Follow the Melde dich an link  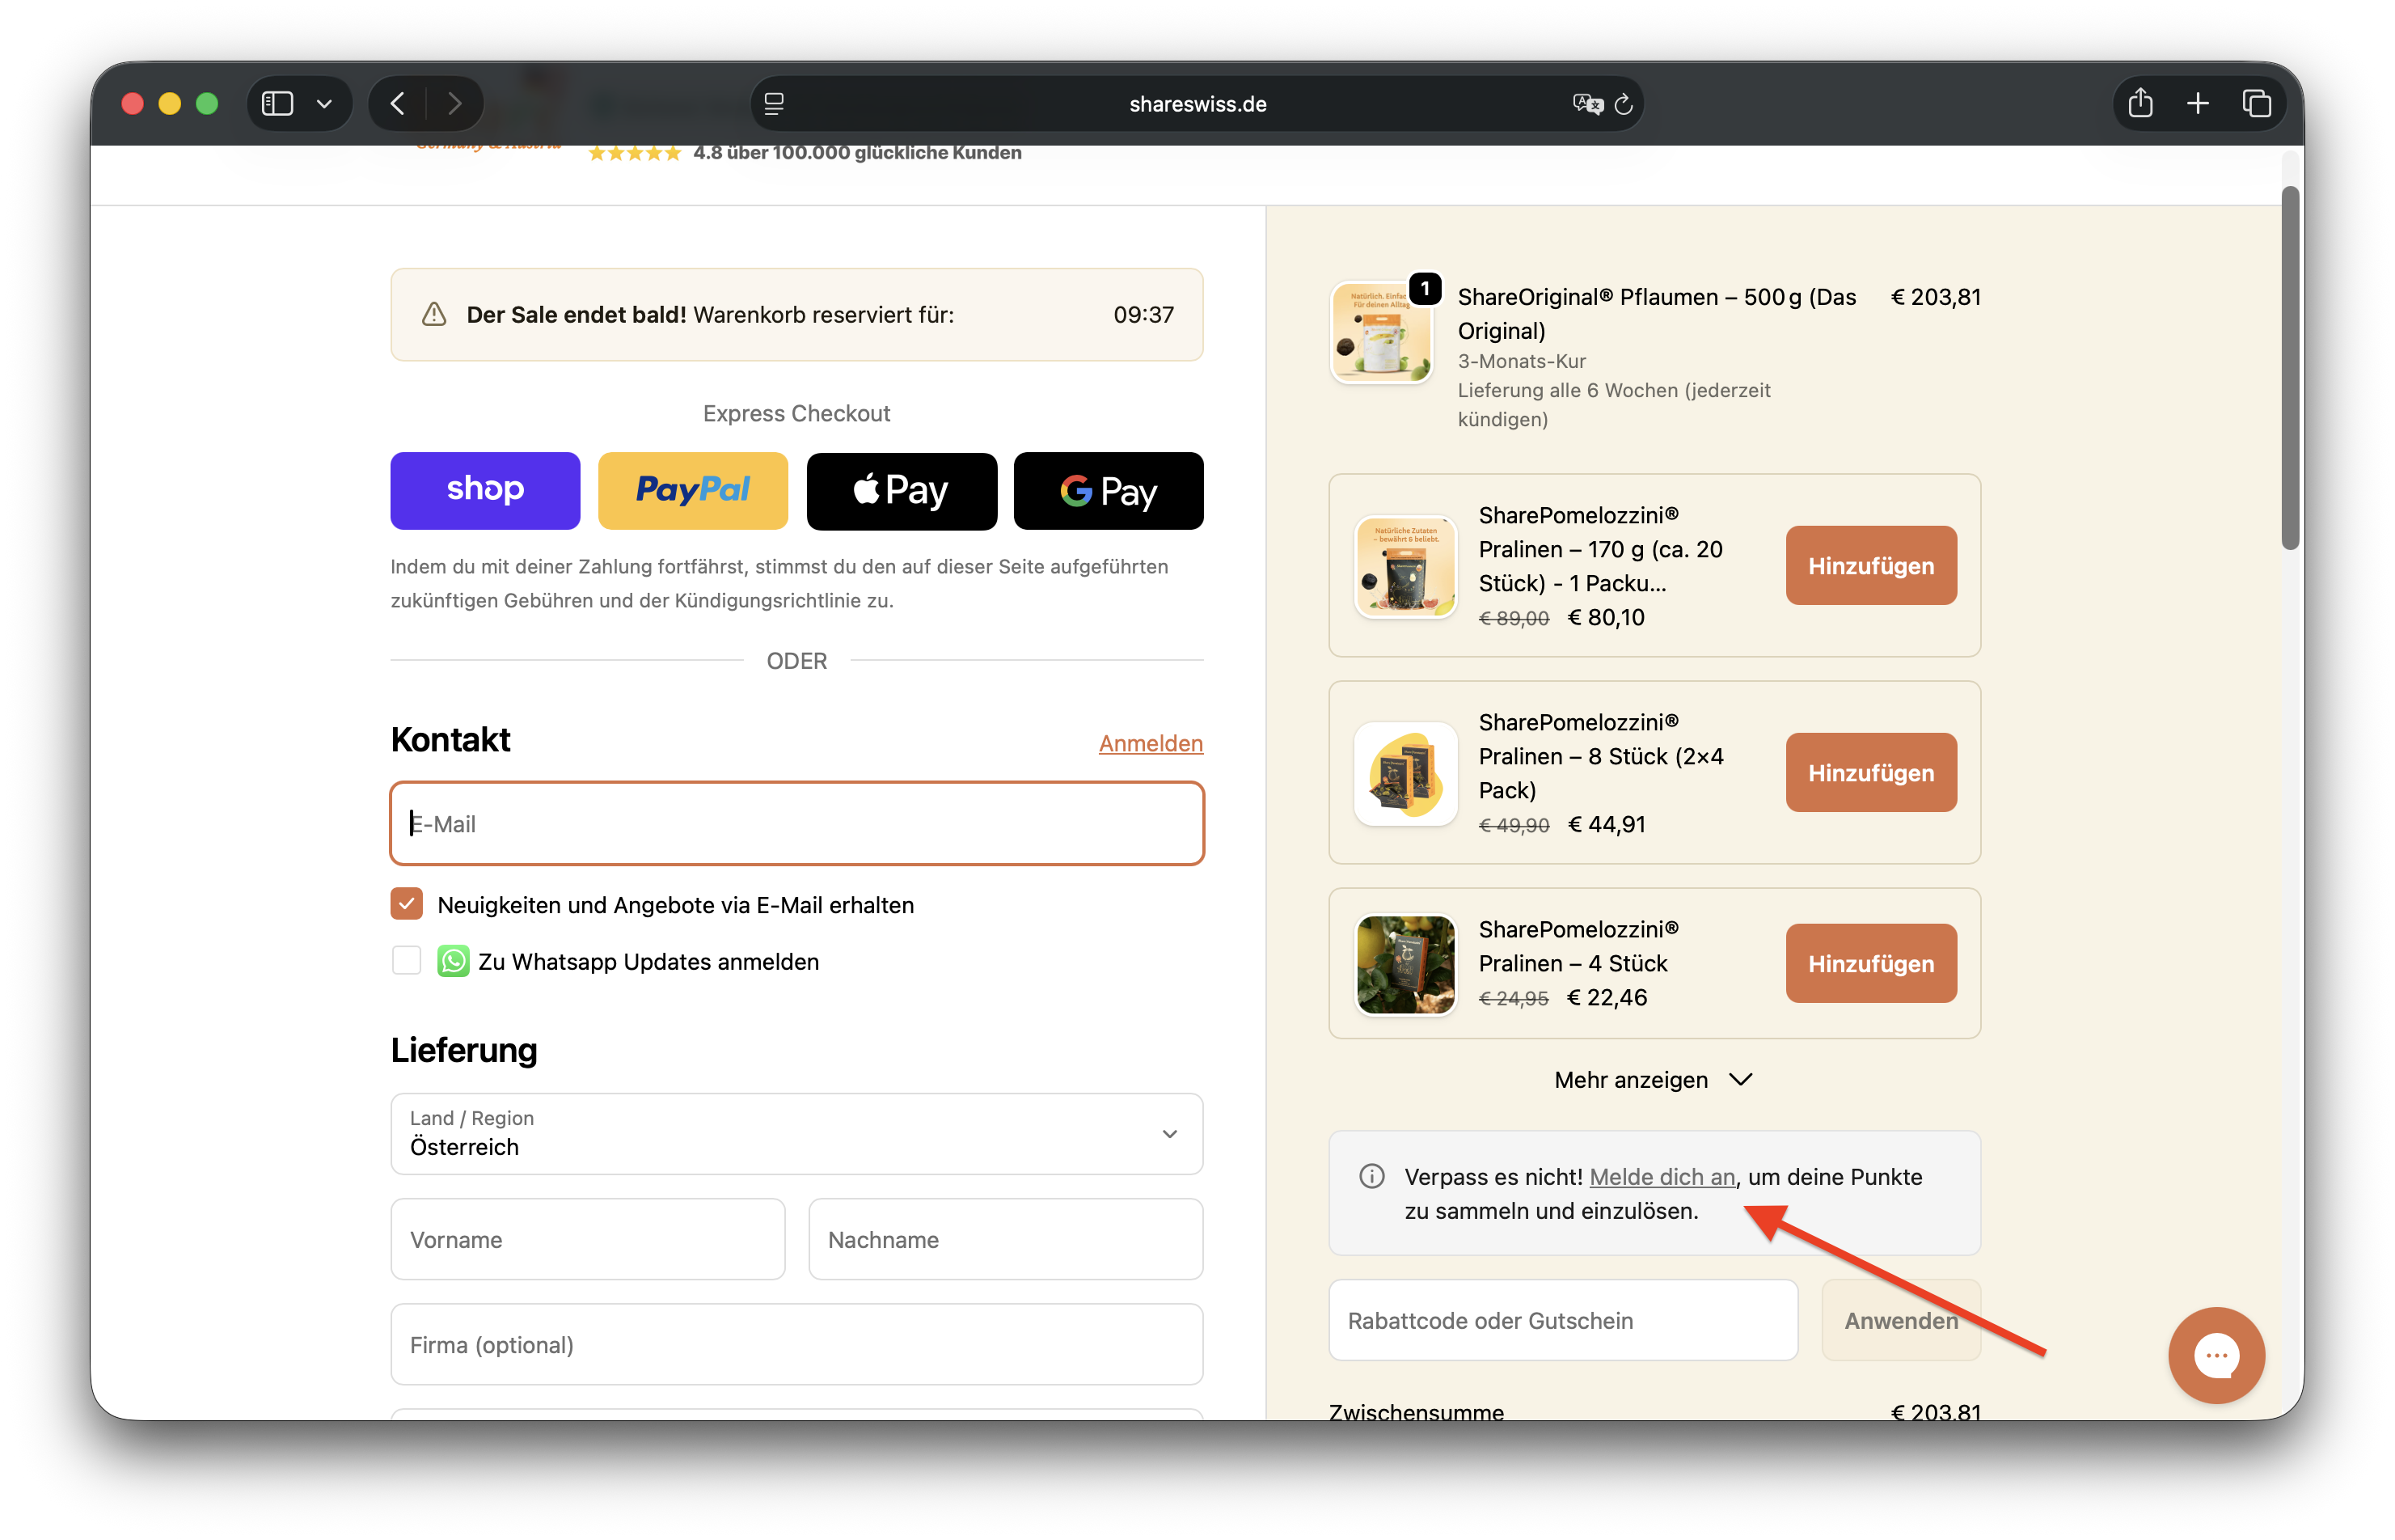(1662, 1177)
